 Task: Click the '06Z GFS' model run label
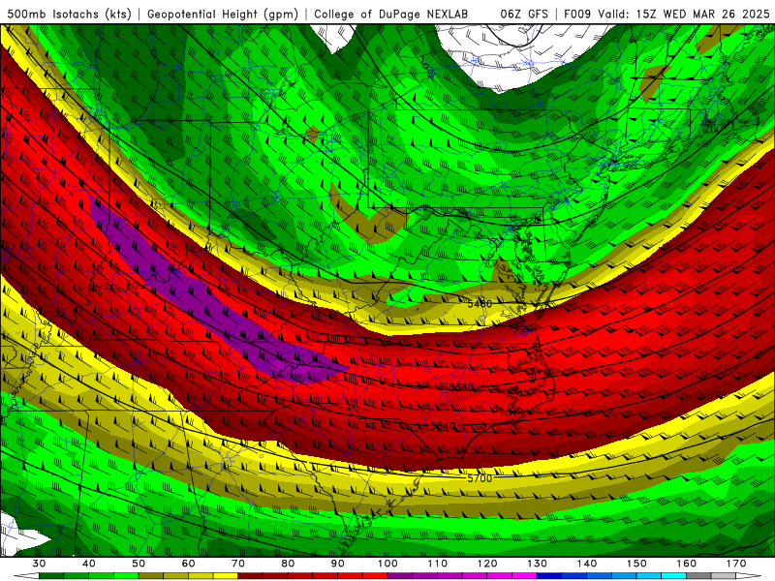tap(524, 14)
